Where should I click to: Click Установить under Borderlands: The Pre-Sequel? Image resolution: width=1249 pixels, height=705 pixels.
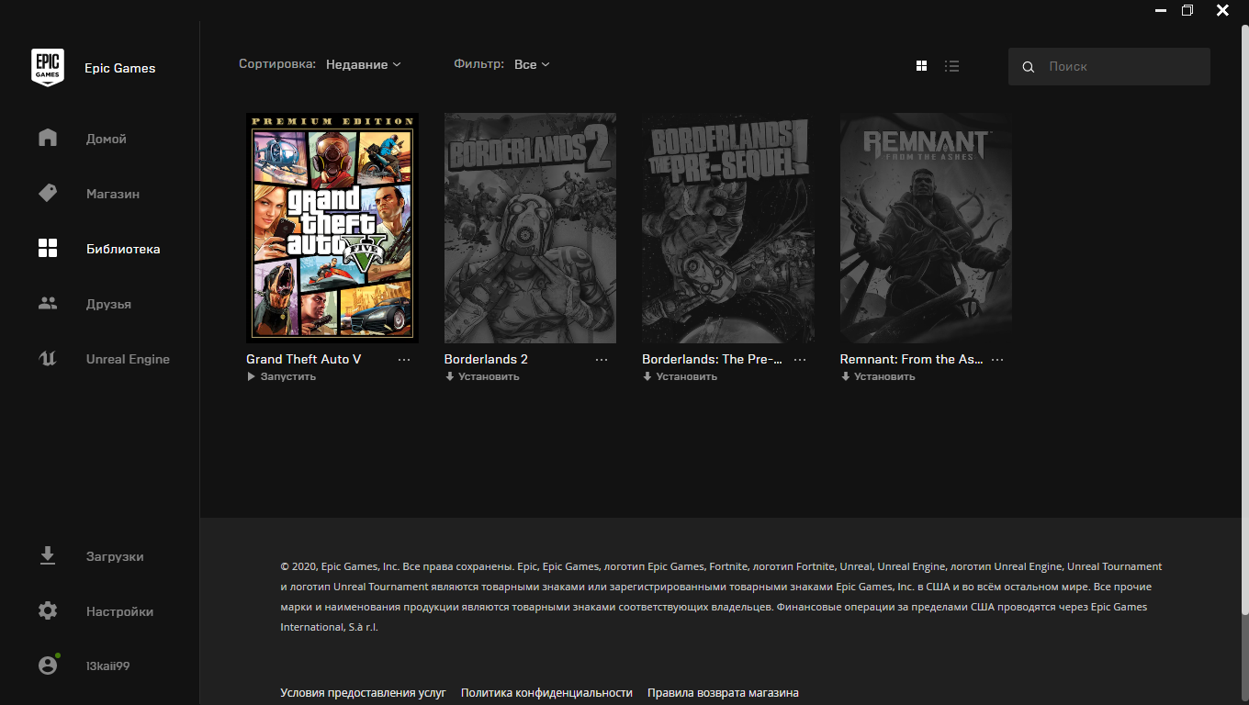click(680, 376)
